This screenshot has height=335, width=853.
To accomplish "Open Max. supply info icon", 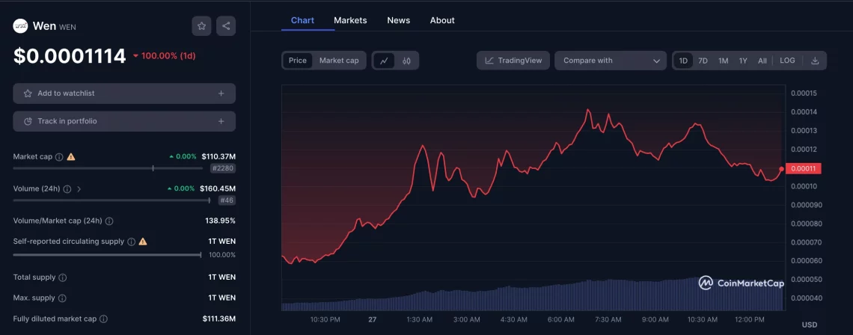I will click(x=62, y=298).
